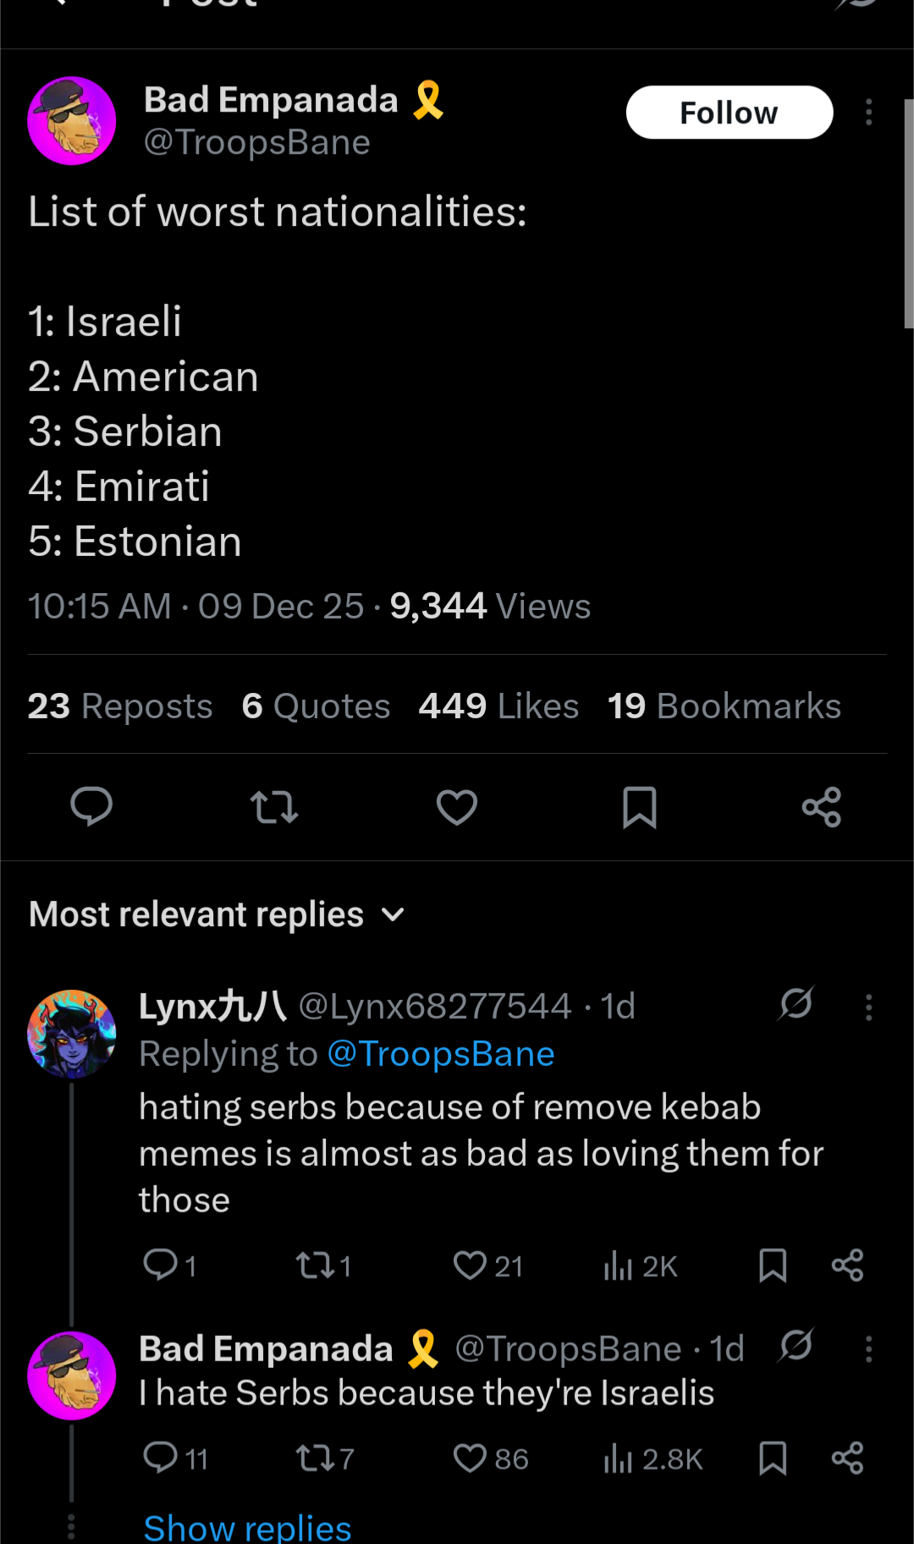Open more options for the main post
This screenshot has height=1544, width=914.
[x=868, y=113]
